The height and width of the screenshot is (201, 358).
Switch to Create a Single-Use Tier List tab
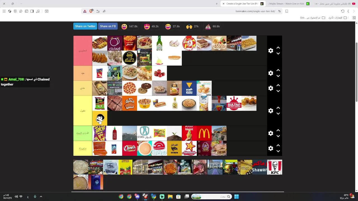pos(243,4)
